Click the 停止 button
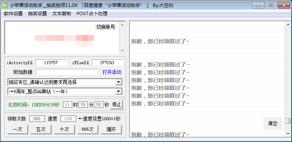 coord(117,105)
